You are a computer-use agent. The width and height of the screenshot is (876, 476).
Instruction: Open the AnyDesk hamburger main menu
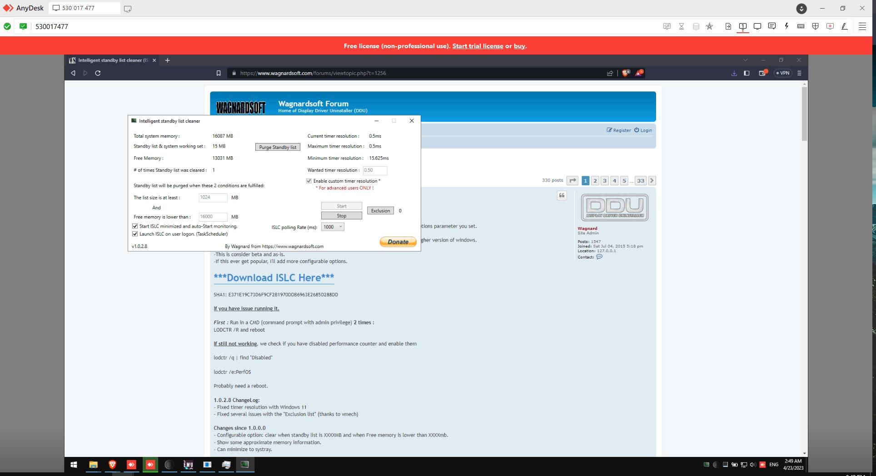coord(862,26)
